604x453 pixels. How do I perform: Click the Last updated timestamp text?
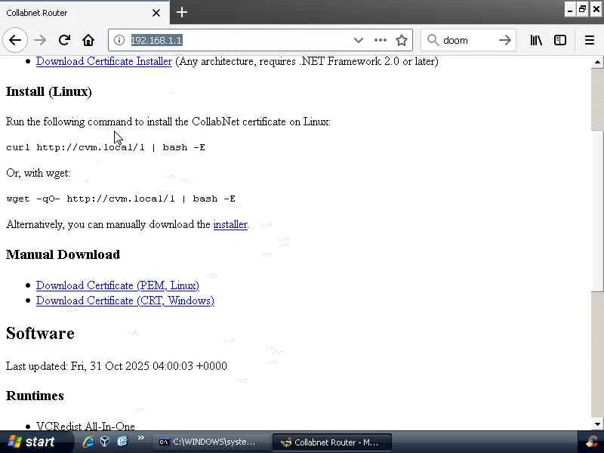click(x=116, y=366)
